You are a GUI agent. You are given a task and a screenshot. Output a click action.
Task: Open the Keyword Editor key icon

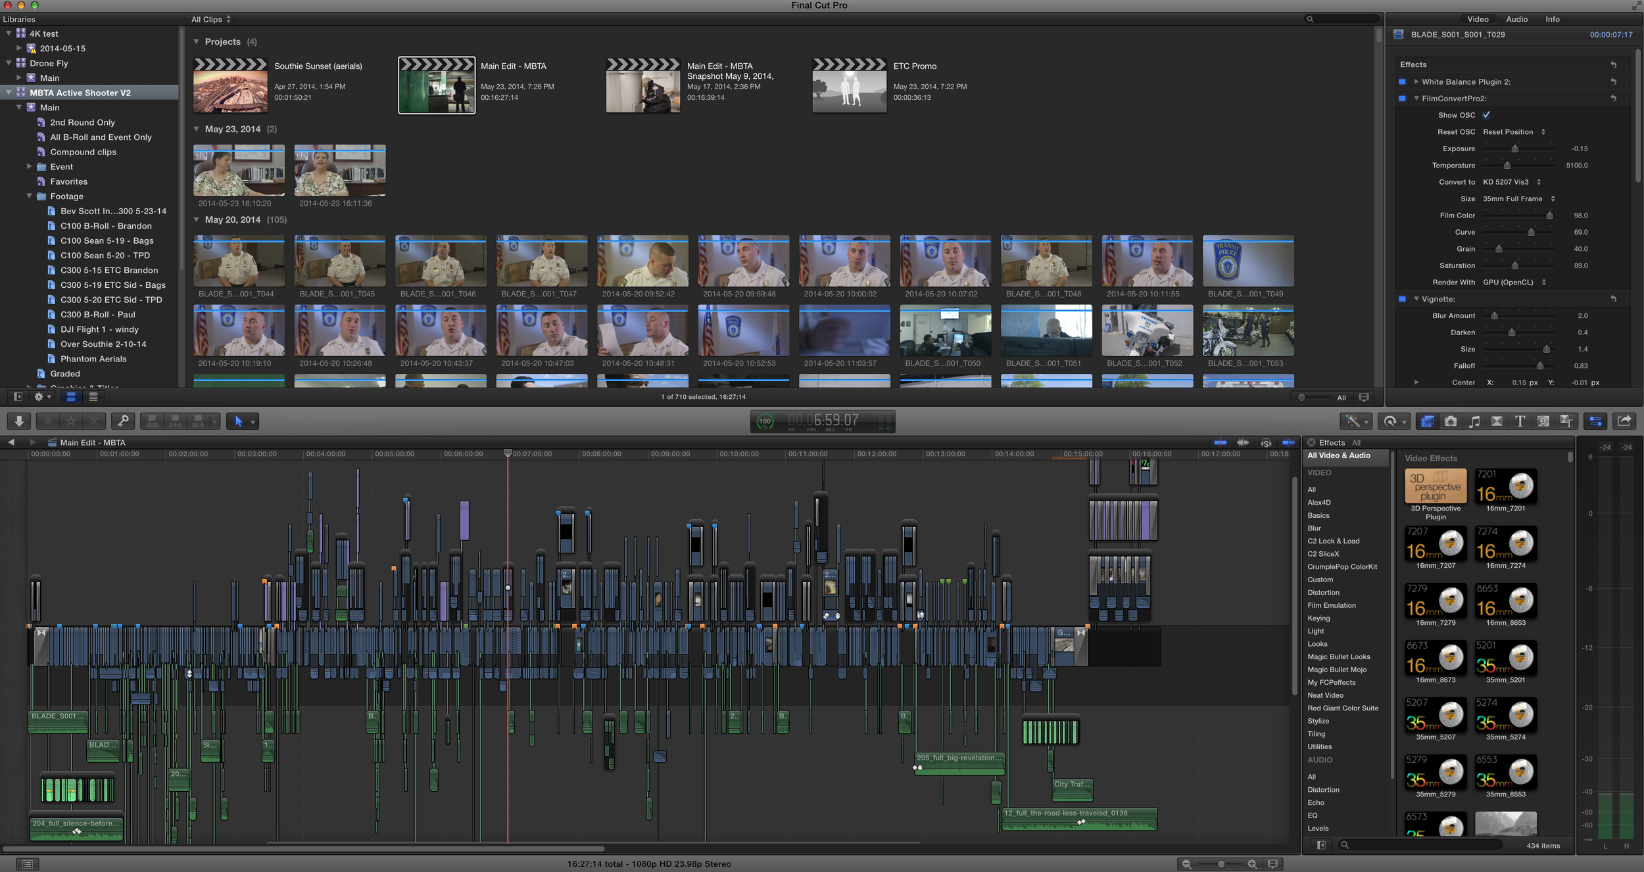point(123,421)
